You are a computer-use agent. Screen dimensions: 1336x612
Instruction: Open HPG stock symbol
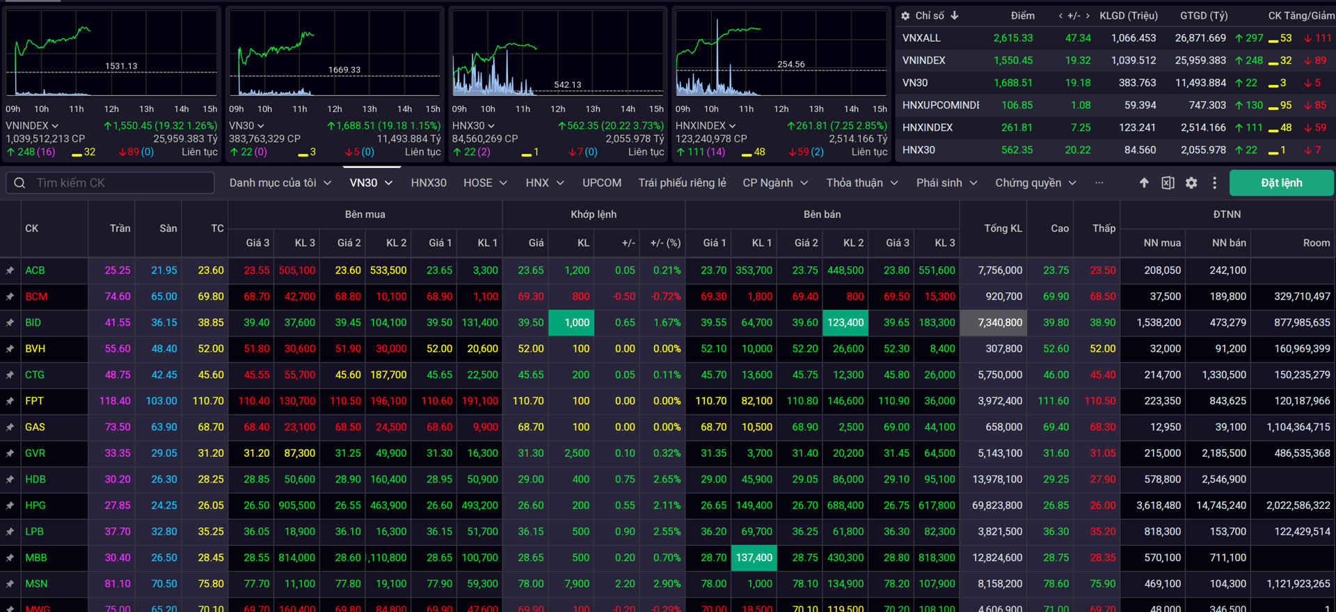click(35, 505)
